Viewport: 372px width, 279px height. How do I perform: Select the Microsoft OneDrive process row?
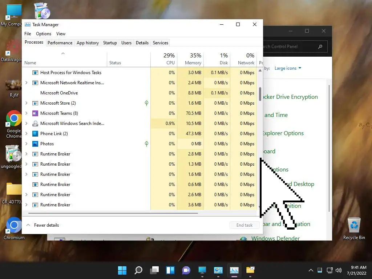(139, 93)
